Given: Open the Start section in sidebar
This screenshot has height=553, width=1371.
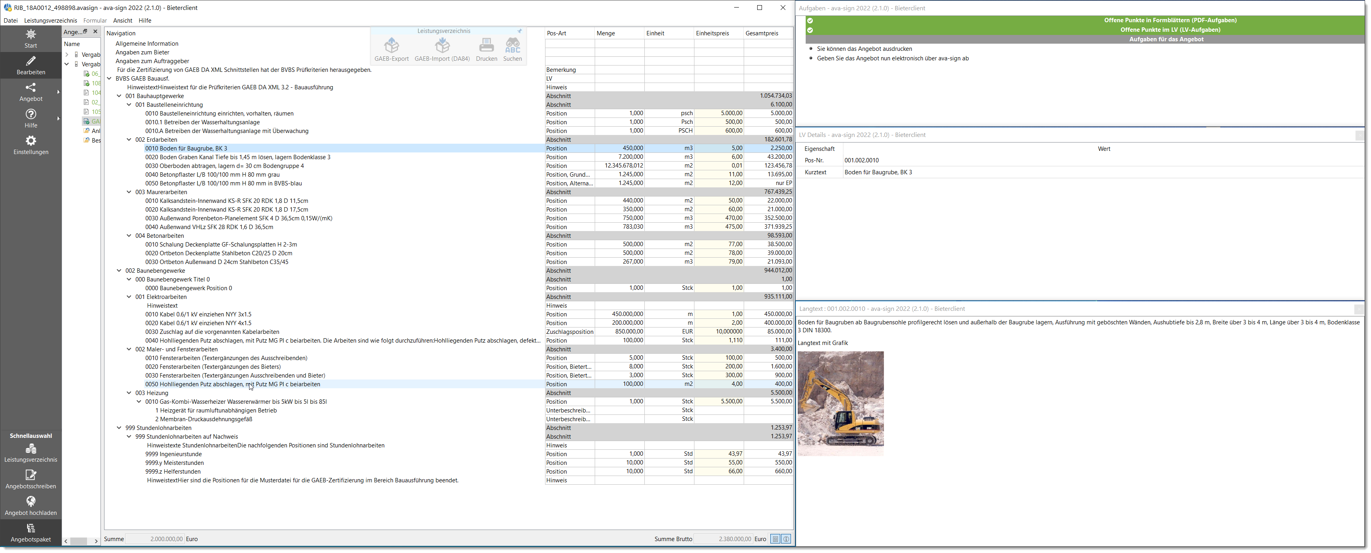Looking at the screenshot, I should [31, 39].
